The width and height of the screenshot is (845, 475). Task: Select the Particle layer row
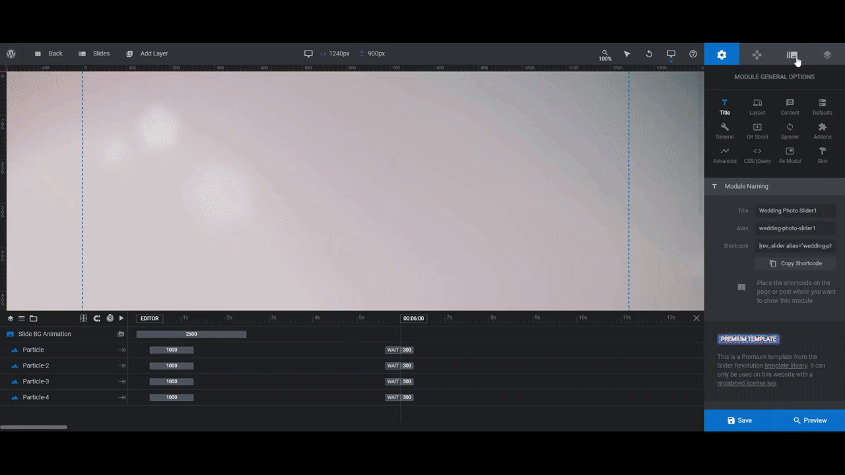tap(64, 350)
